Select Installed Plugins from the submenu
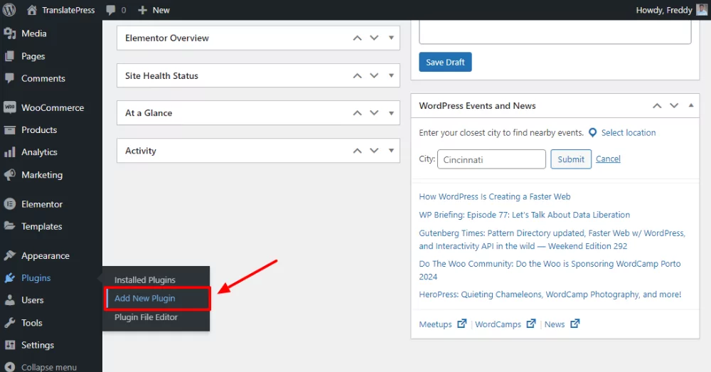711x372 pixels. pos(144,280)
